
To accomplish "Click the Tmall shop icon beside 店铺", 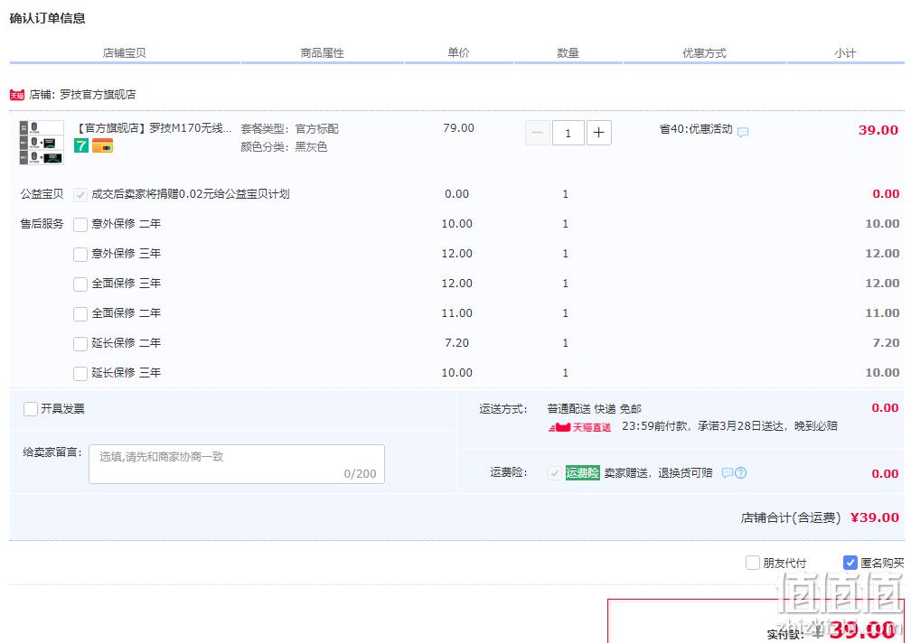I will point(17,95).
